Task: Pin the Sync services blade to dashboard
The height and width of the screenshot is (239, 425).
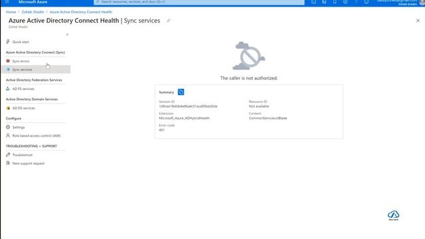Action: 168,21
